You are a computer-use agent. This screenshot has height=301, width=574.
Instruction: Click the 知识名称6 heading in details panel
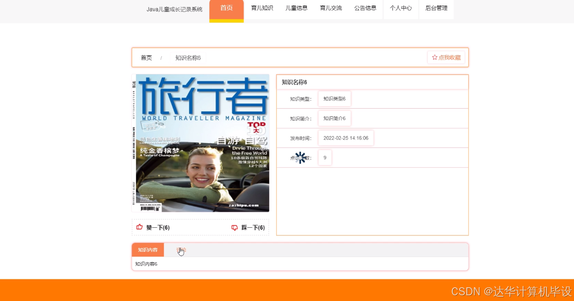click(x=295, y=82)
